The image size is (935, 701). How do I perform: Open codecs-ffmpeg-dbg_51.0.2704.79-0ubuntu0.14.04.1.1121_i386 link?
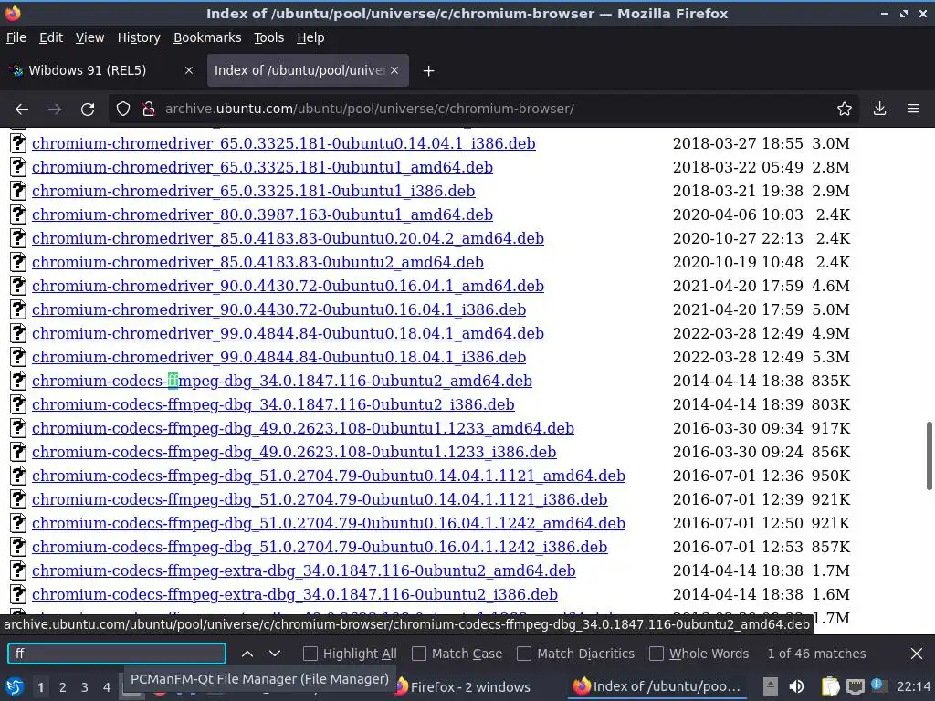point(320,499)
